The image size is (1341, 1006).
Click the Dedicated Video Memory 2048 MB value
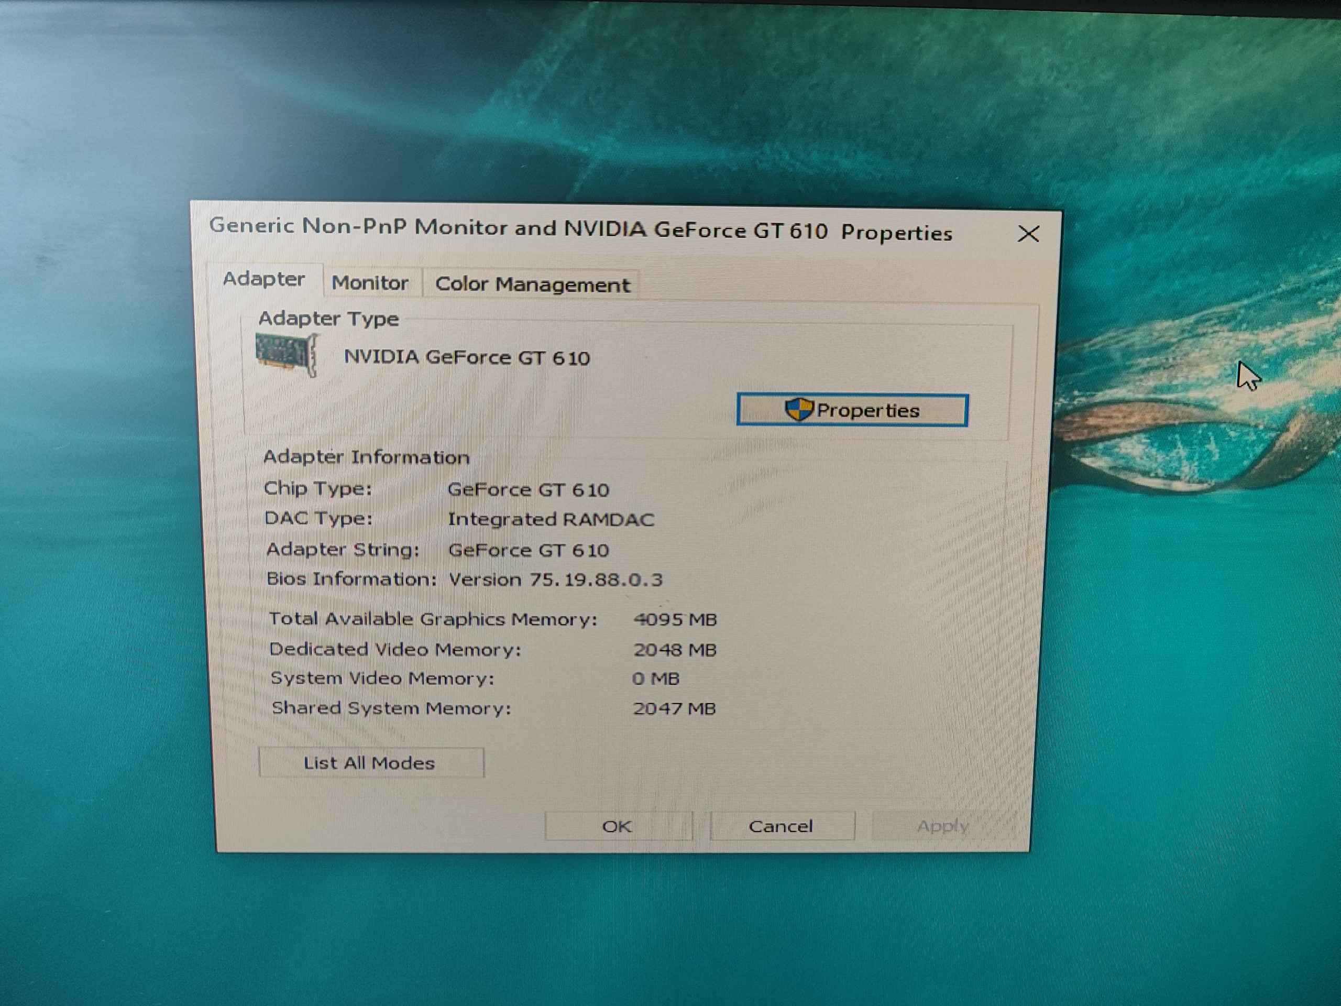[675, 650]
